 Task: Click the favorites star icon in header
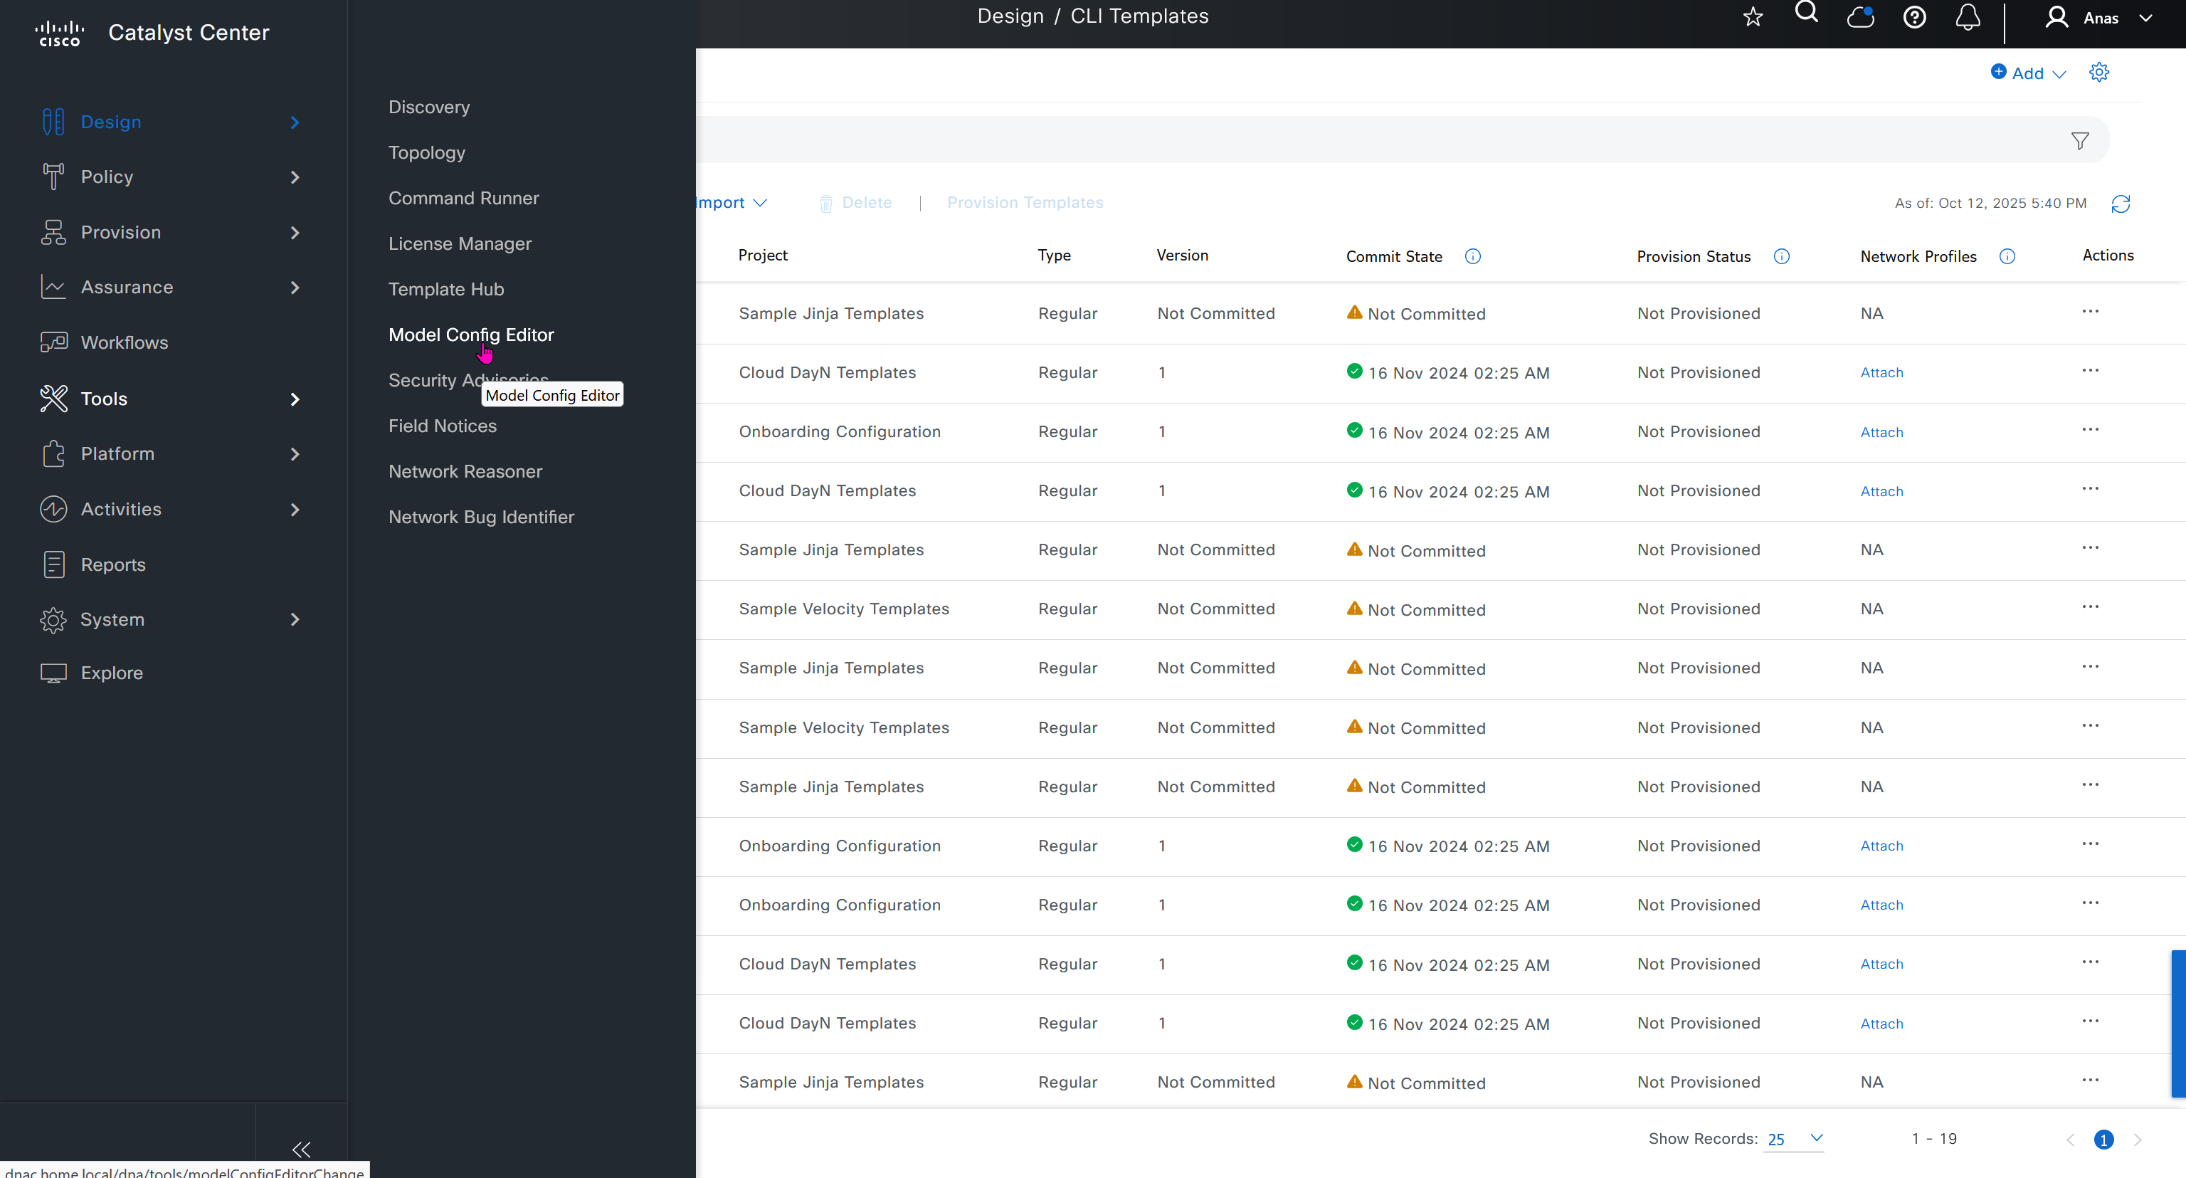click(x=1753, y=17)
